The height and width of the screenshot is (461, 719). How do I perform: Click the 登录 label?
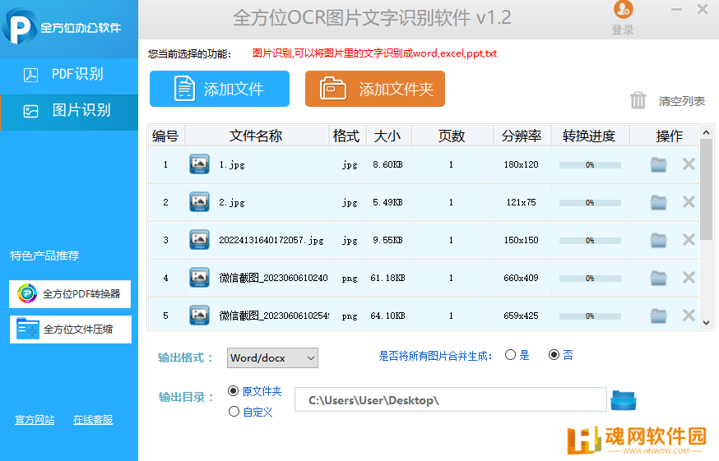(x=623, y=30)
